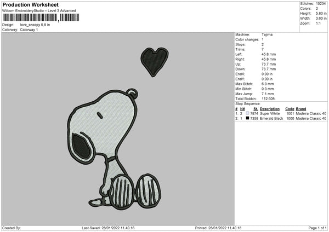This screenshot has height=232, width=329.
Task: Click the Max Jump value 7.1 mm
Action: [268, 94]
